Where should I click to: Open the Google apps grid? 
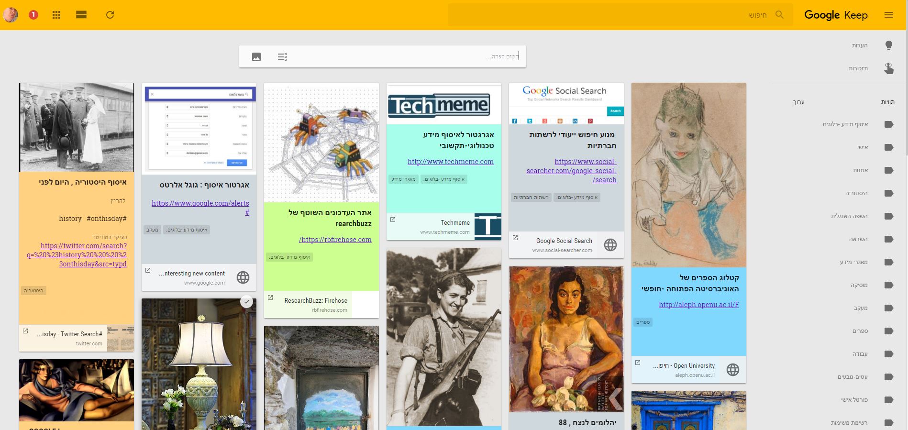point(56,15)
